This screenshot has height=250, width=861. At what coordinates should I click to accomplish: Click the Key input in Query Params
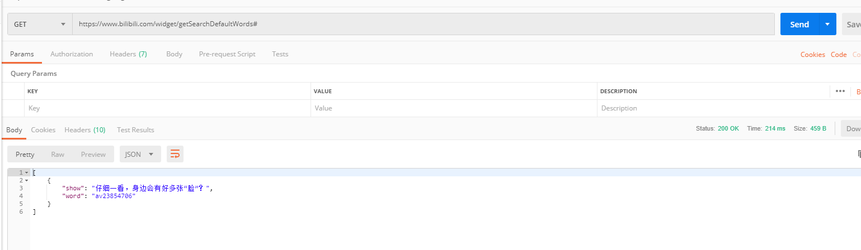(x=168, y=108)
